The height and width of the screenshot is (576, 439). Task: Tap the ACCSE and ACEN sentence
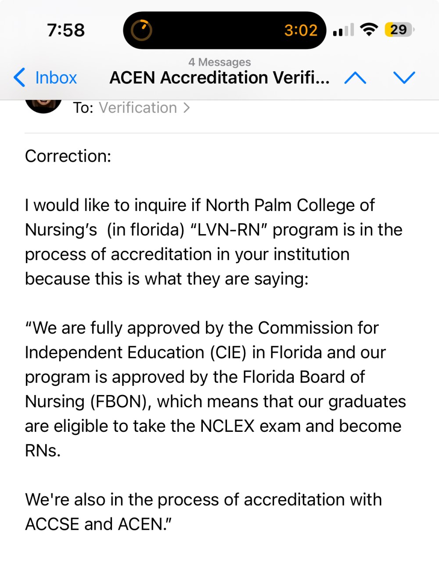[x=204, y=512]
